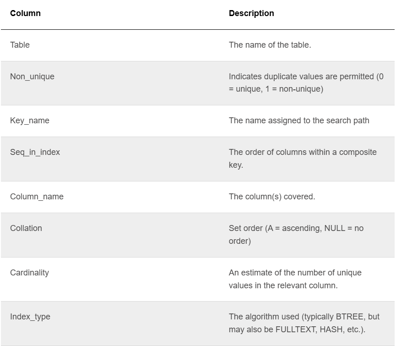This screenshot has width=396, height=346.
Task: Click the unique values estimate description
Action: point(295,279)
